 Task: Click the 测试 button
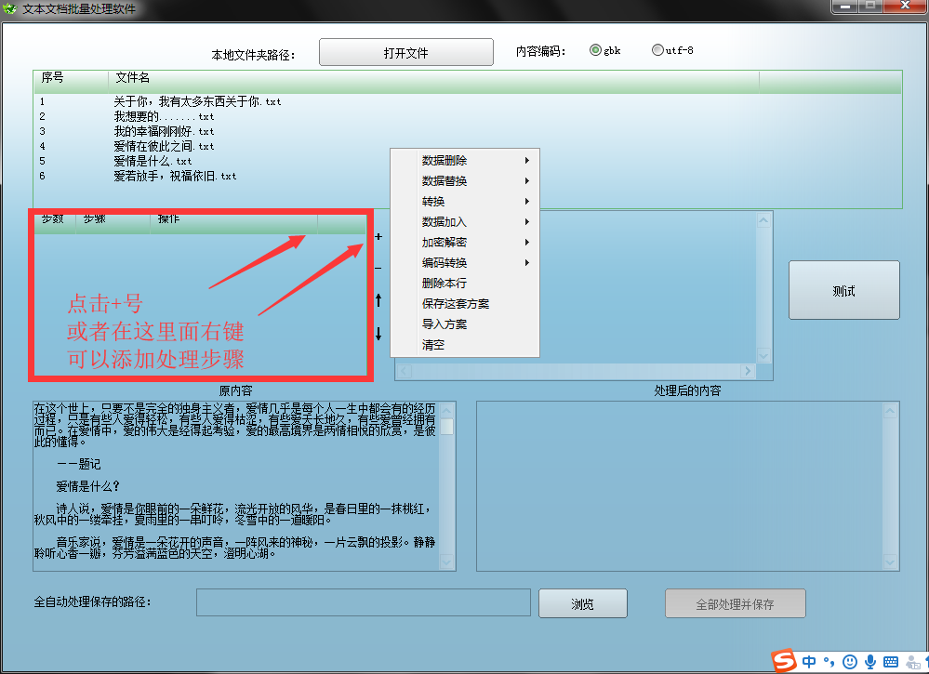pyautogui.click(x=843, y=290)
